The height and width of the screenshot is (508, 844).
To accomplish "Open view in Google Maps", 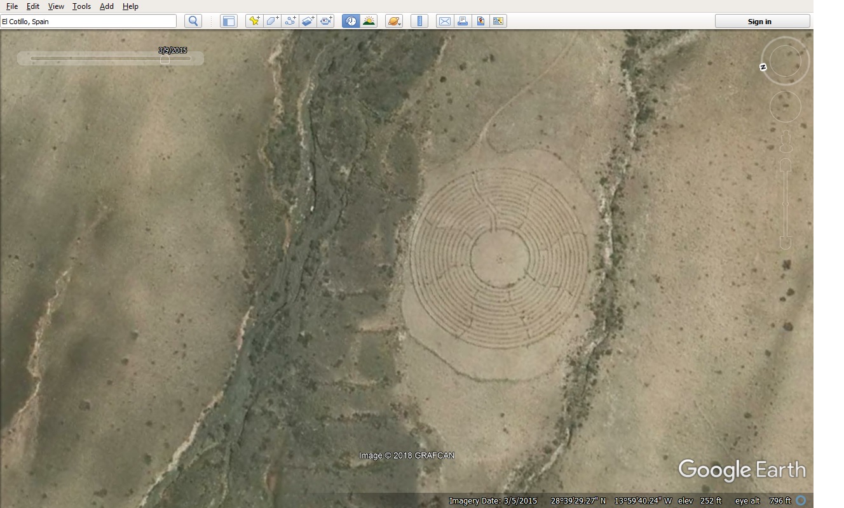I will click(x=480, y=21).
